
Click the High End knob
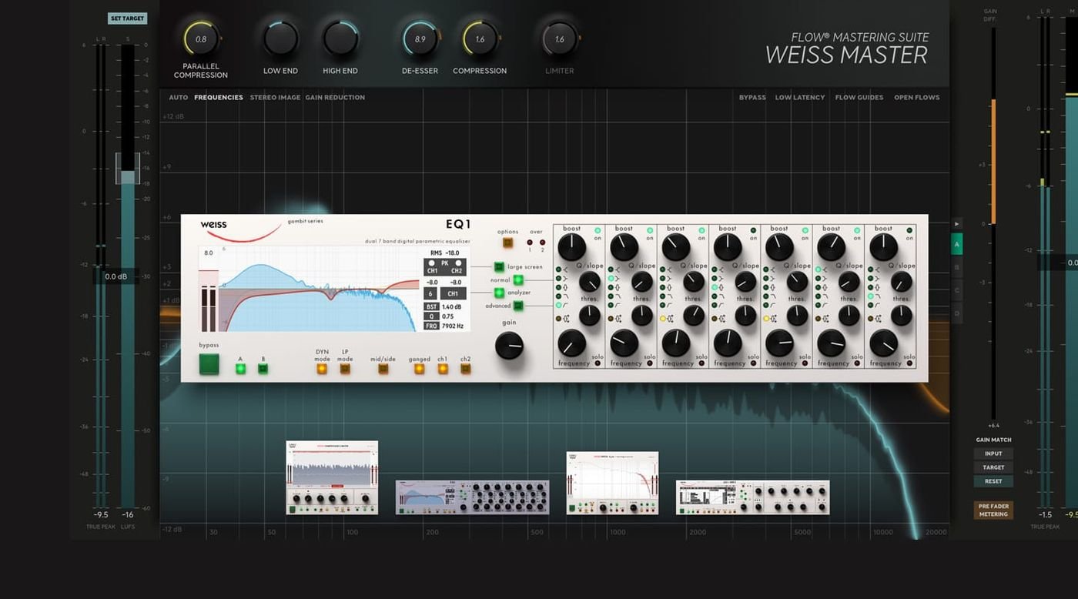pyautogui.click(x=340, y=38)
